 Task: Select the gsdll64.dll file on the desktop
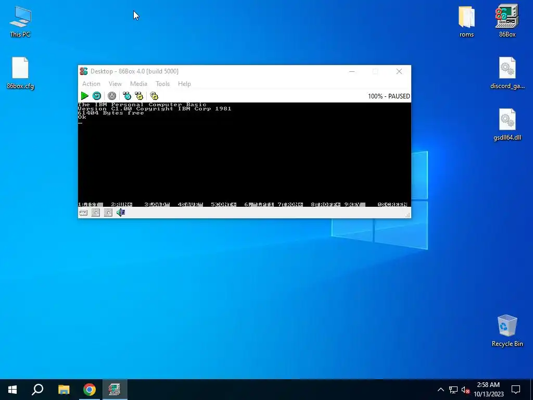507,124
